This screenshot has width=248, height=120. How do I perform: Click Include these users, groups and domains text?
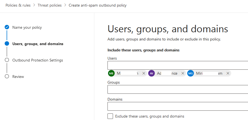(x=144, y=50)
